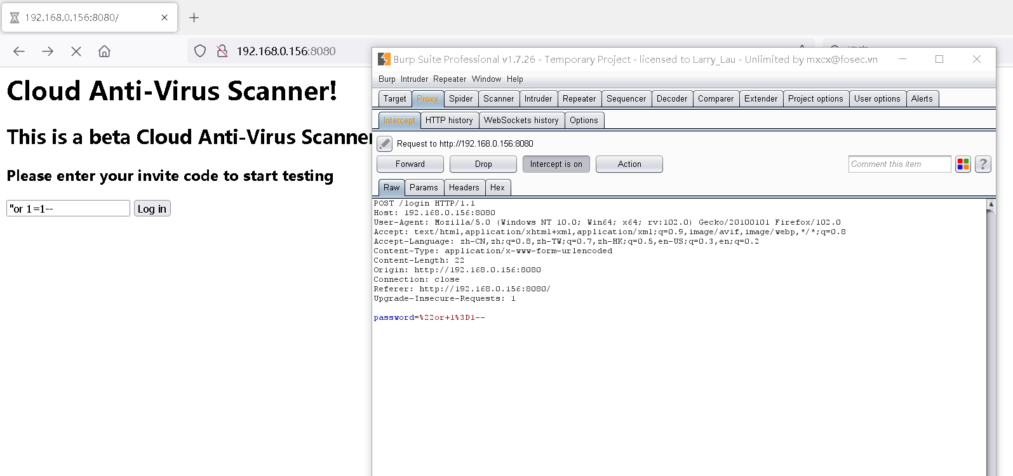Open the Repeater menu in menu bar
The image size is (1013, 476).
[450, 79]
